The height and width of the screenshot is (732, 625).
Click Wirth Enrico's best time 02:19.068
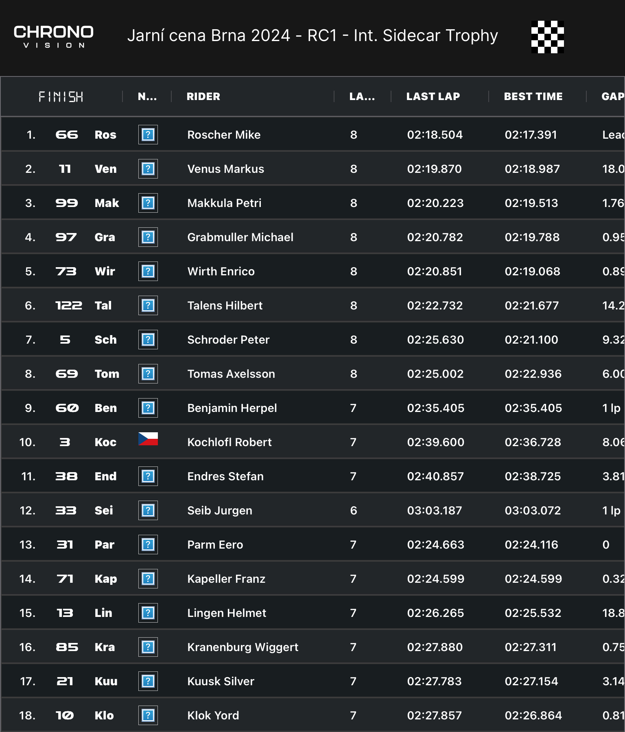532,271
